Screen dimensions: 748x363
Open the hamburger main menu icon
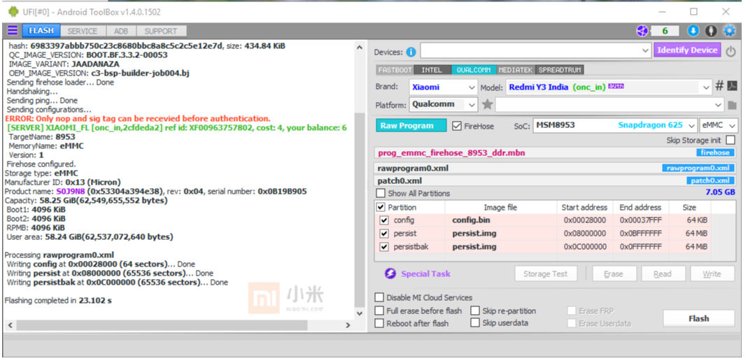click(12, 31)
